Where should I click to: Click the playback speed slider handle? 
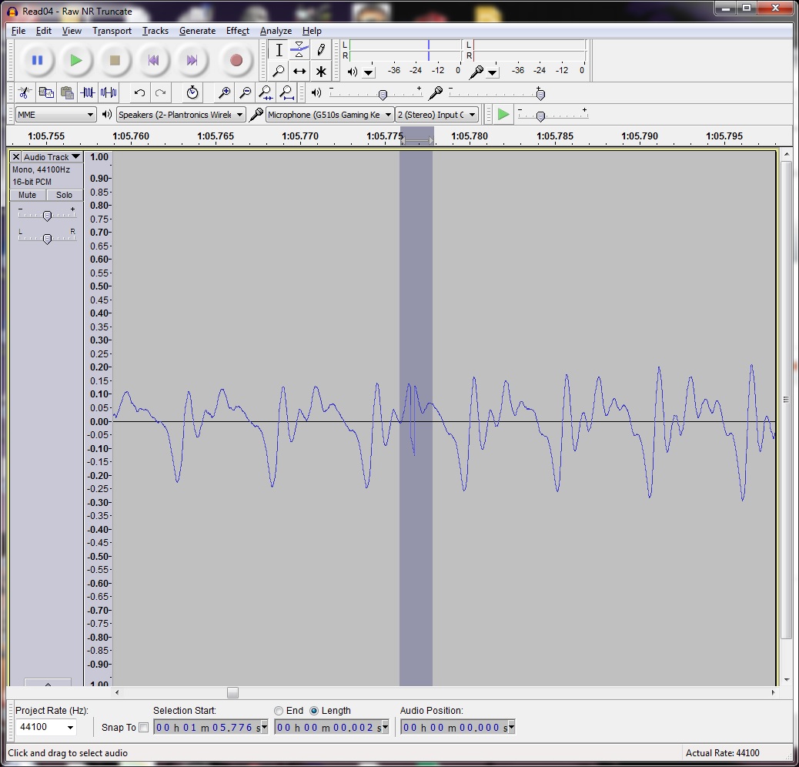click(540, 116)
